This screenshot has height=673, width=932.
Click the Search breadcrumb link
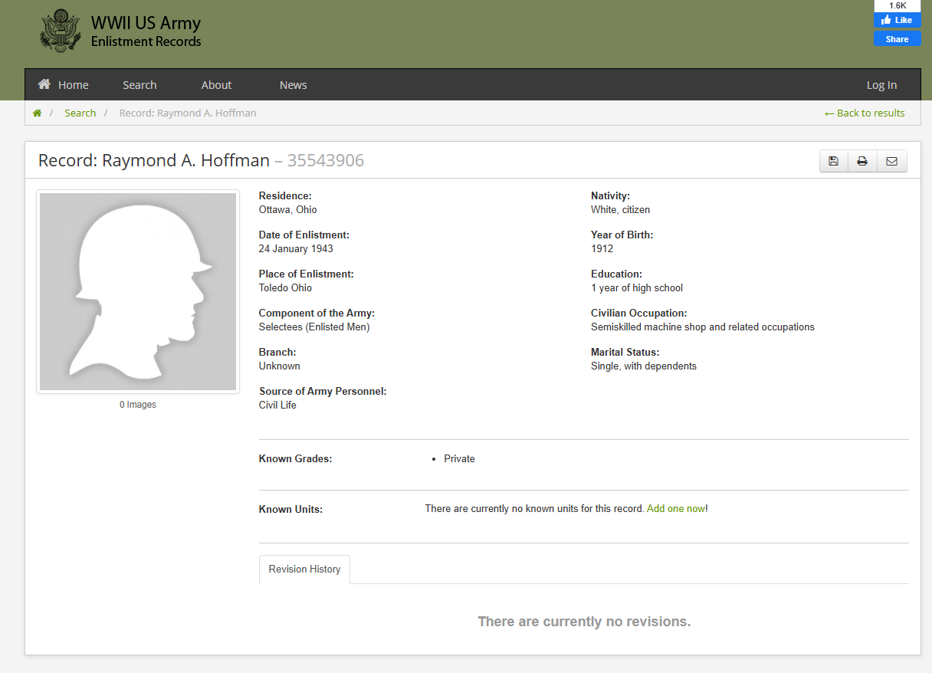point(80,113)
